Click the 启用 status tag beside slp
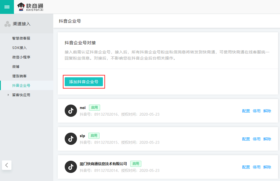This screenshot has width=280, height=181. (94, 136)
